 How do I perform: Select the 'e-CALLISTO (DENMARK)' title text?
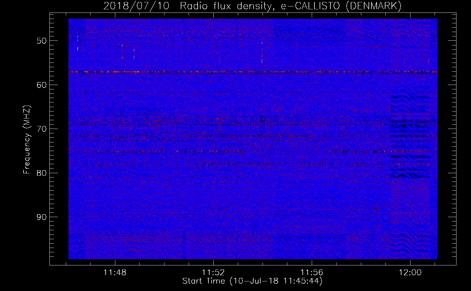coord(341,6)
